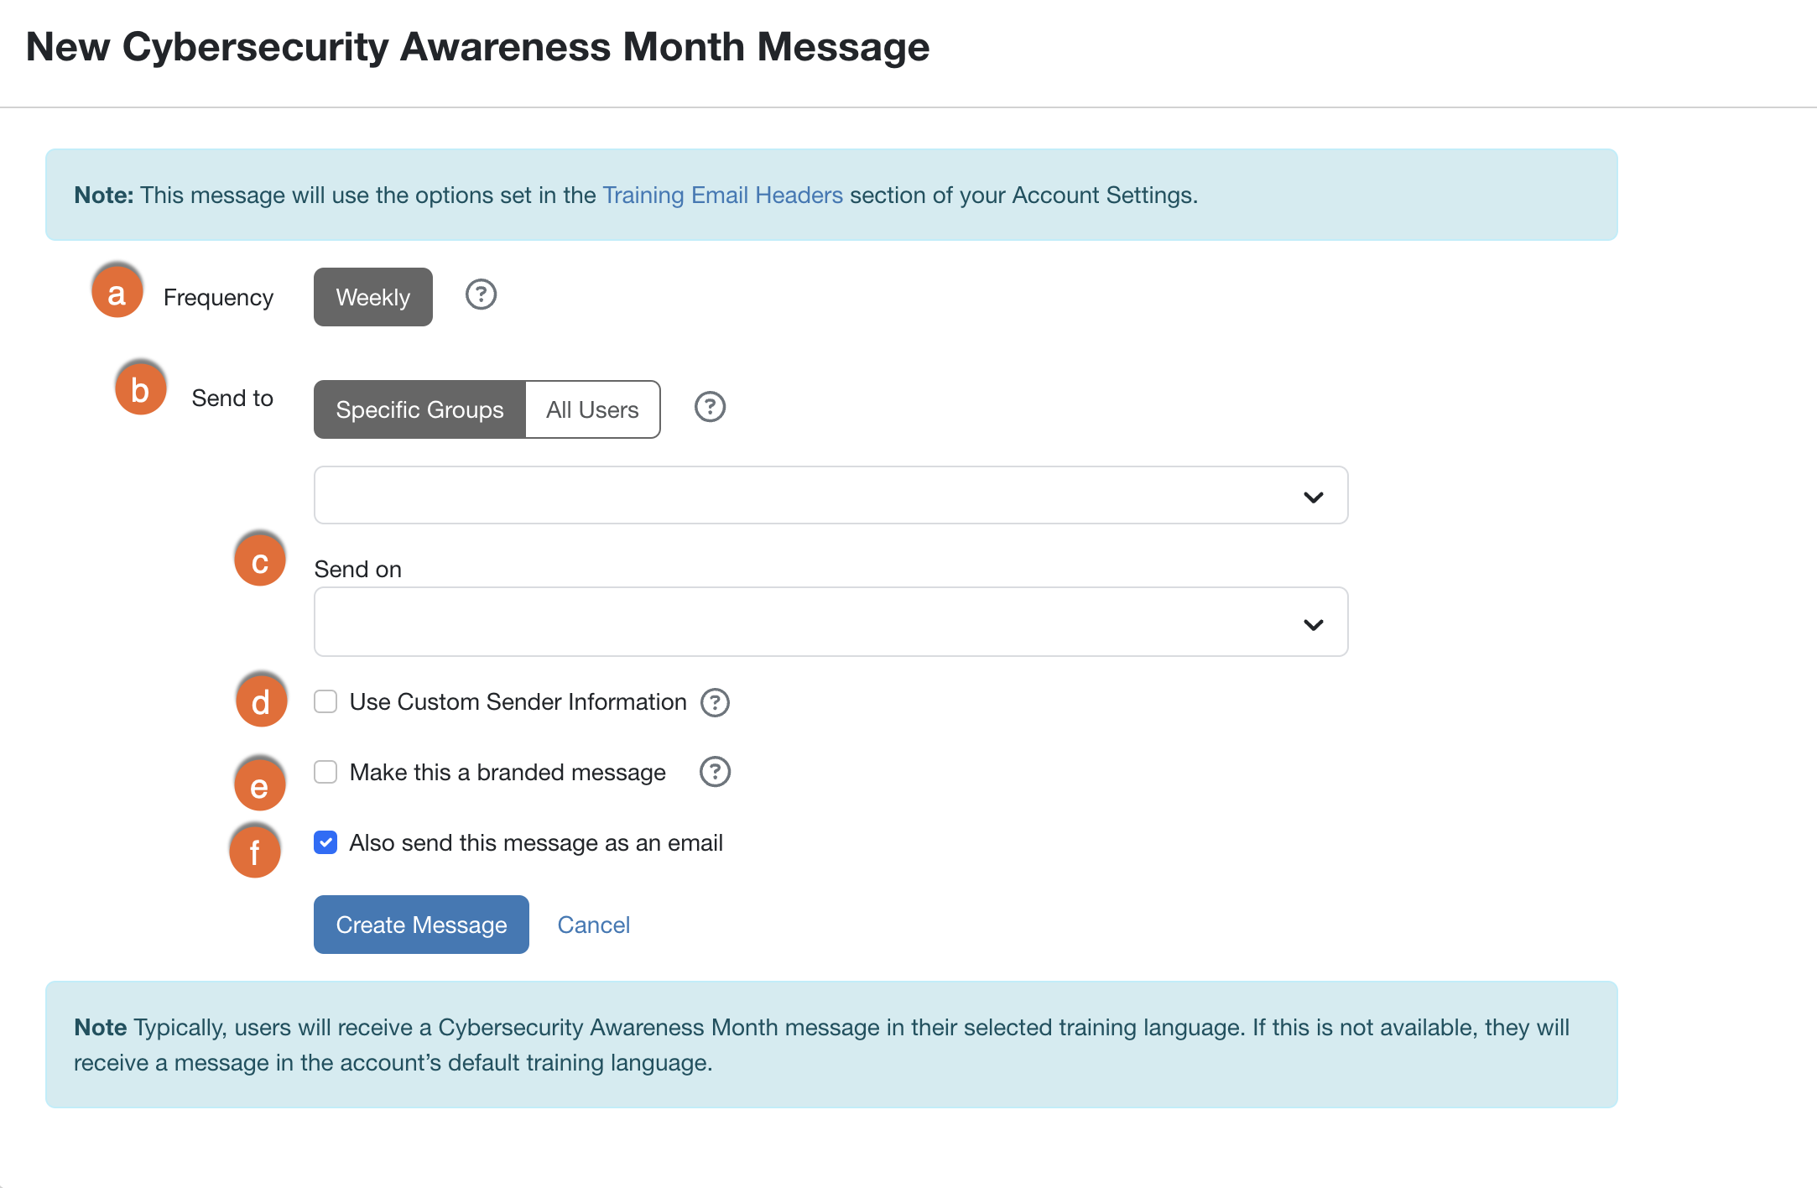Image resolution: width=1817 pixels, height=1188 pixels.
Task: Click the Weekly frequency selector
Action: coord(372,296)
